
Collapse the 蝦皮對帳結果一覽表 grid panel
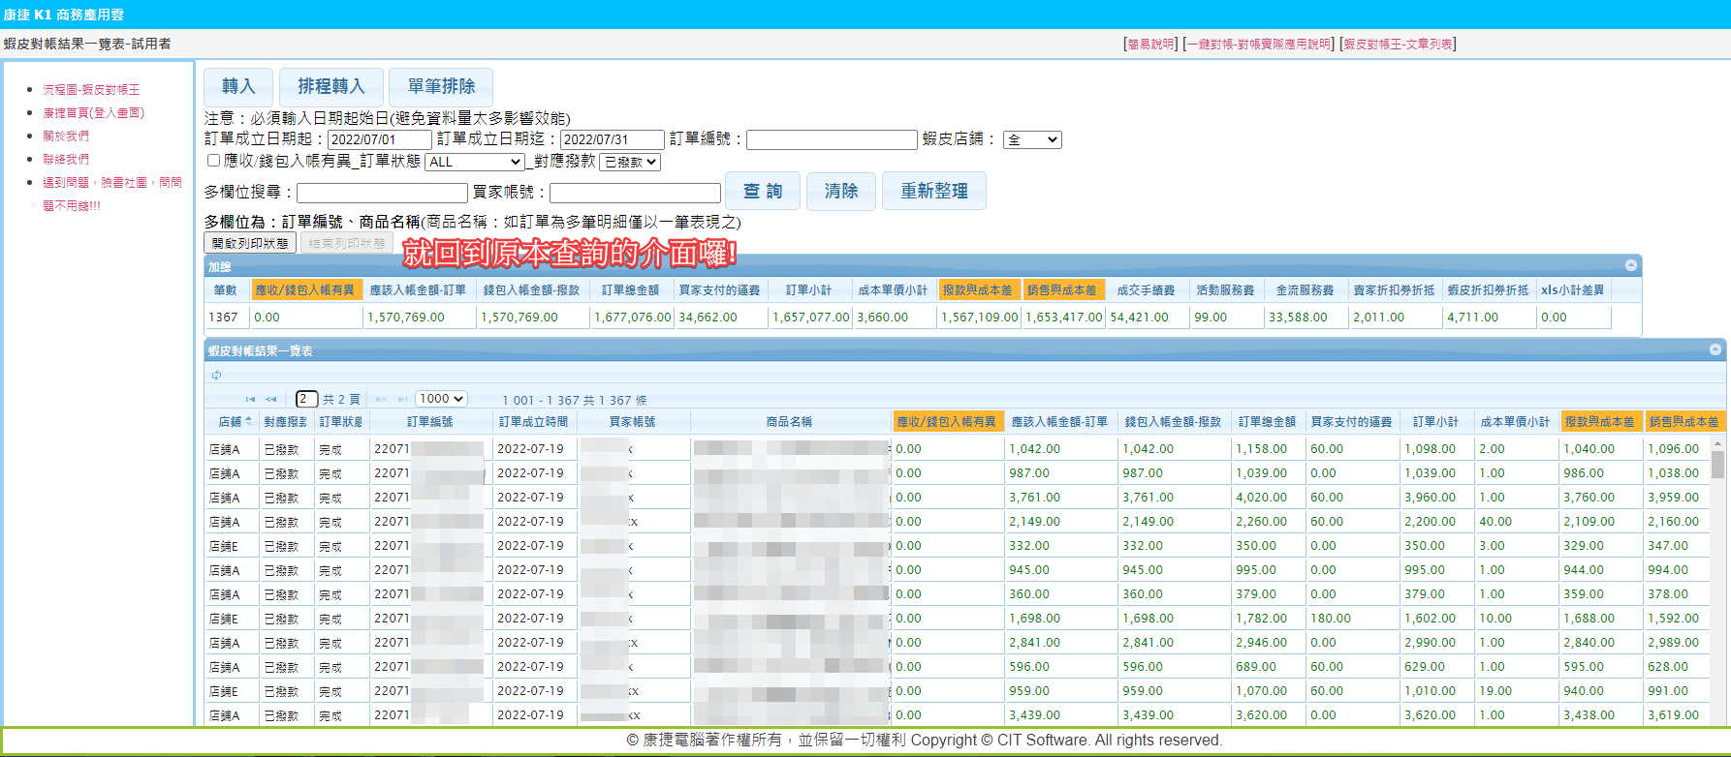[1715, 349]
